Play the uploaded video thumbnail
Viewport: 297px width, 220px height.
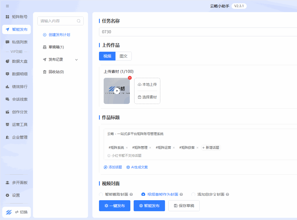point(117,91)
